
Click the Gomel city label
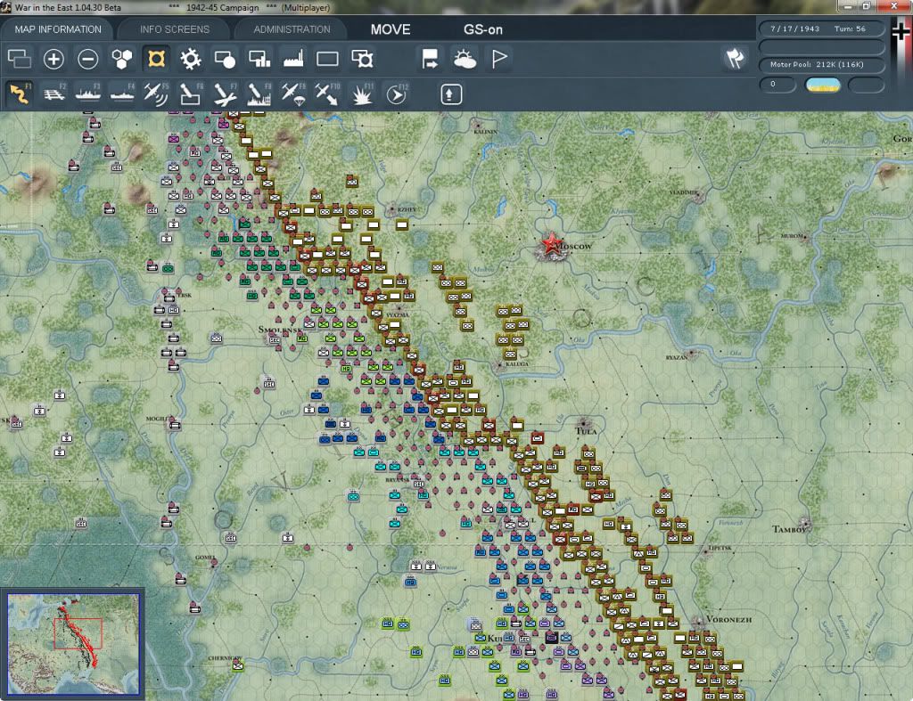[x=206, y=558]
